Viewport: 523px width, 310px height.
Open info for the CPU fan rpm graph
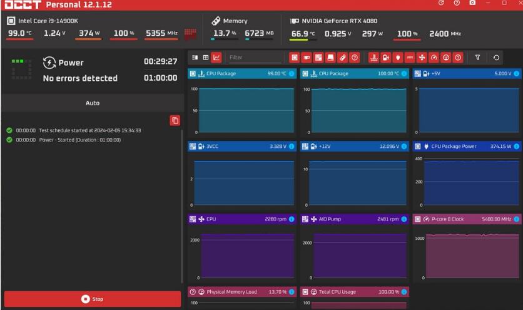(x=292, y=219)
